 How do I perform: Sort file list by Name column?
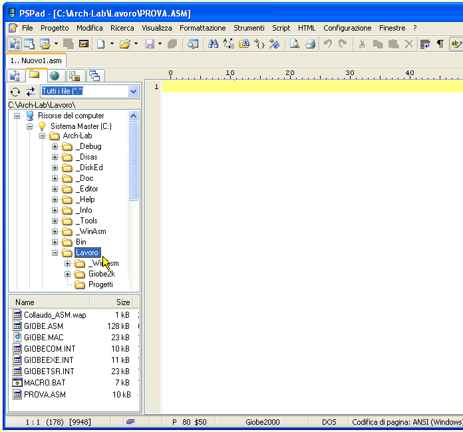(x=49, y=302)
